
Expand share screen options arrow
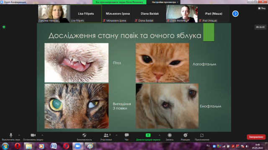click(160, 135)
